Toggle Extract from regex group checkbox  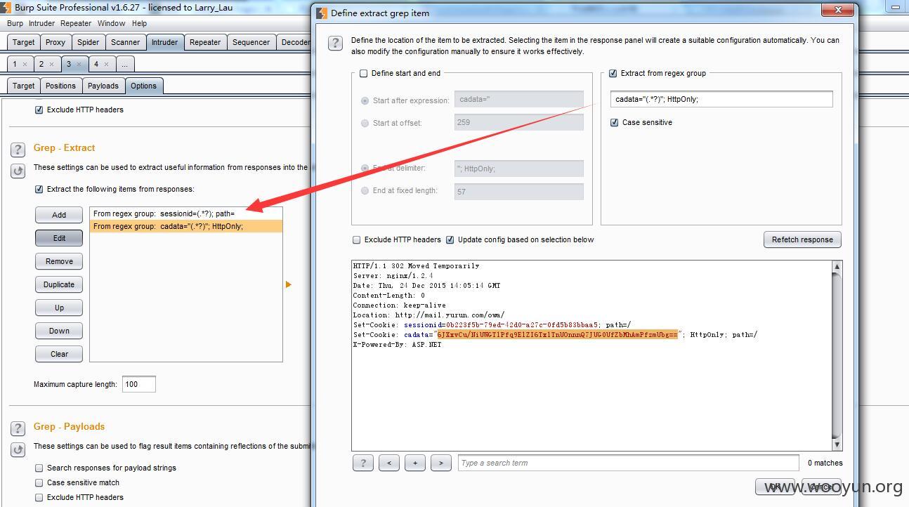pyautogui.click(x=613, y=73)
